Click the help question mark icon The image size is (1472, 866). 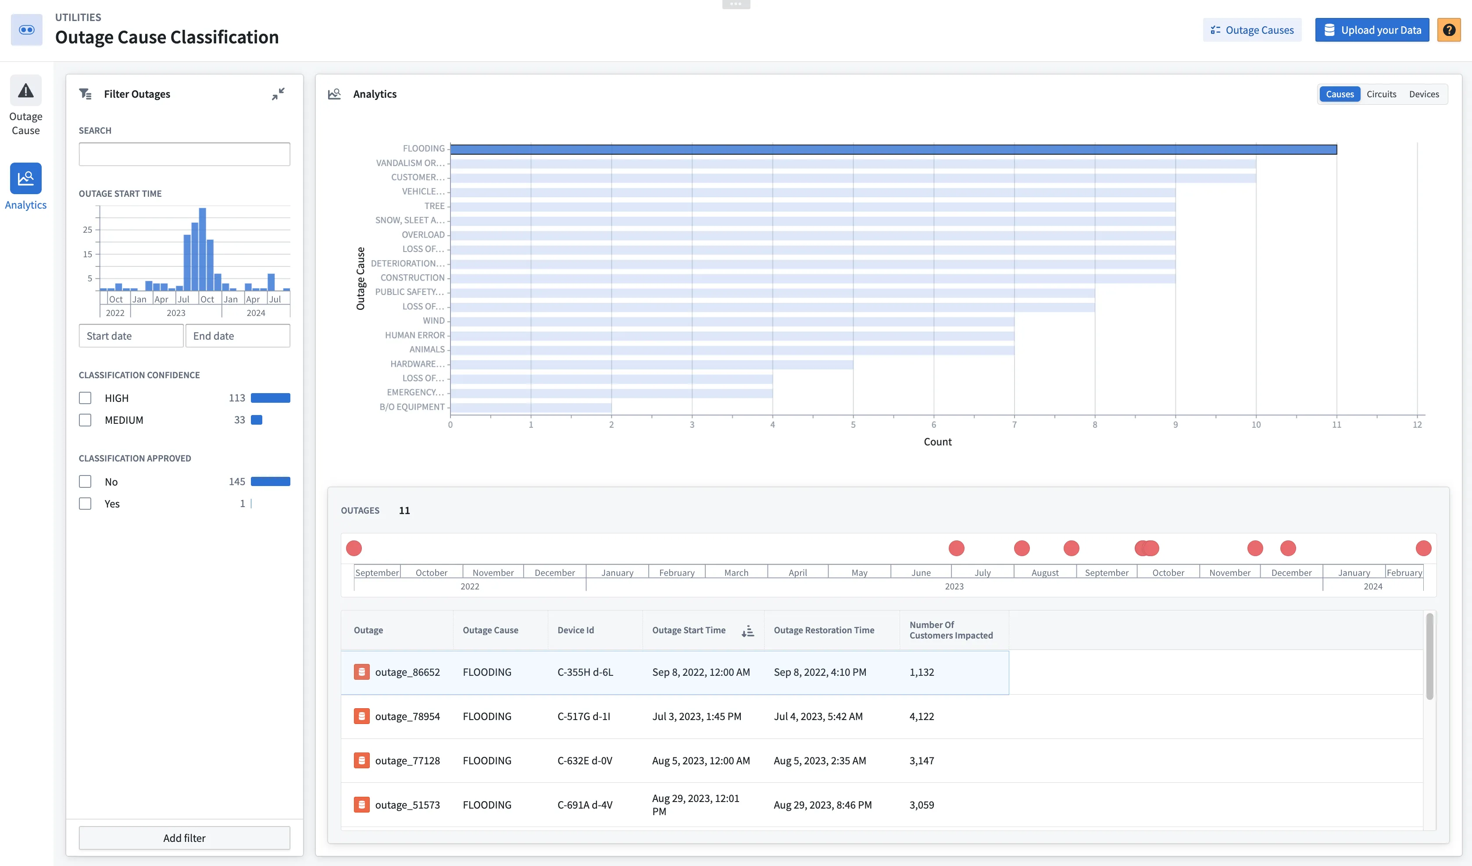(1449, 30)
